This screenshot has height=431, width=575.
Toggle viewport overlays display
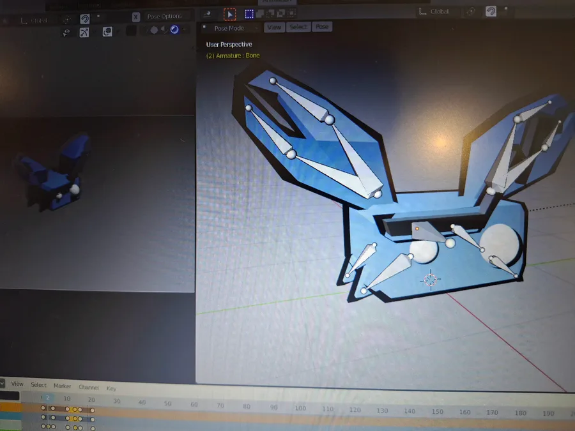[x=107, y=31]
